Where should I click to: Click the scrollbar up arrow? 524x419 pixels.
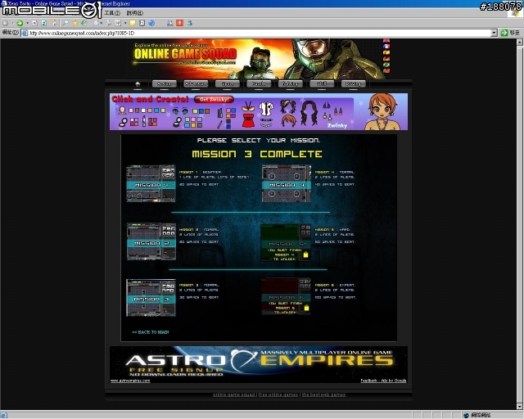520,43
